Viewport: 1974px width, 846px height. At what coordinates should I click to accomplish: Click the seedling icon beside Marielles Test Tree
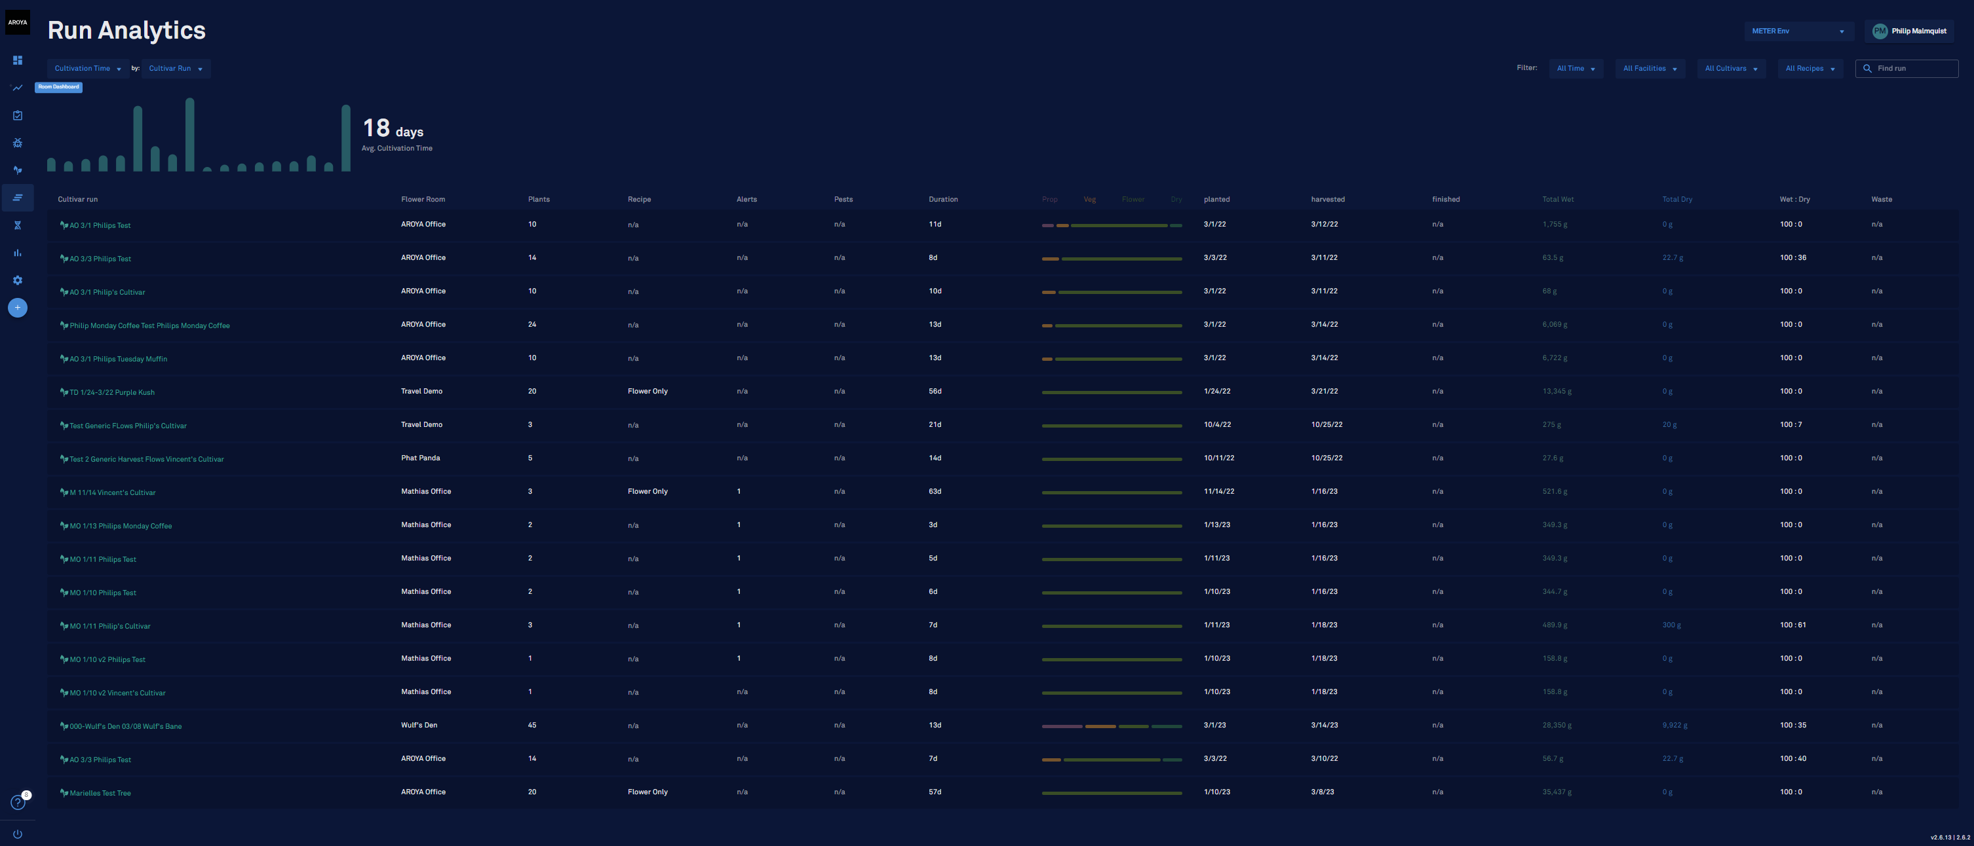[64, 793]
